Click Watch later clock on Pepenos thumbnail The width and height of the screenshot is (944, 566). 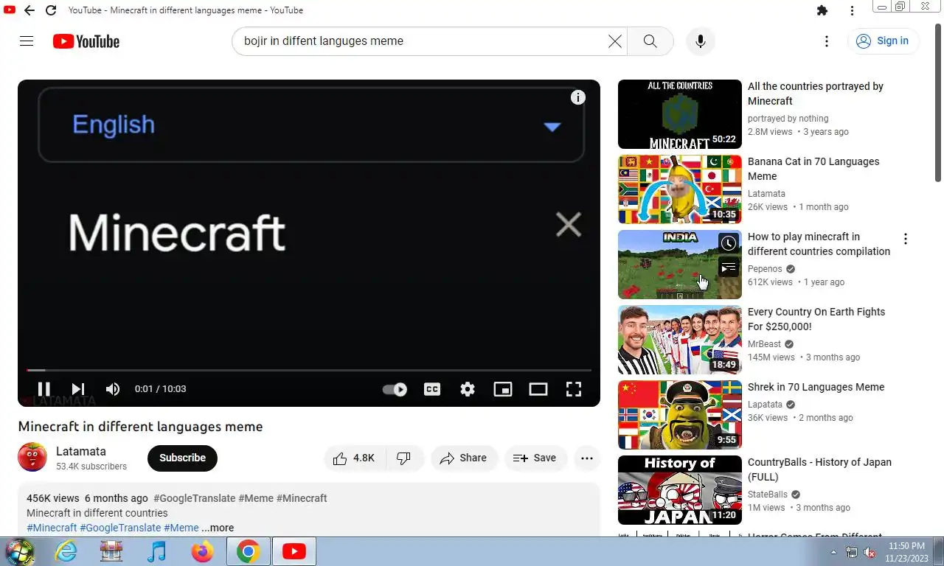click(729, 243)
